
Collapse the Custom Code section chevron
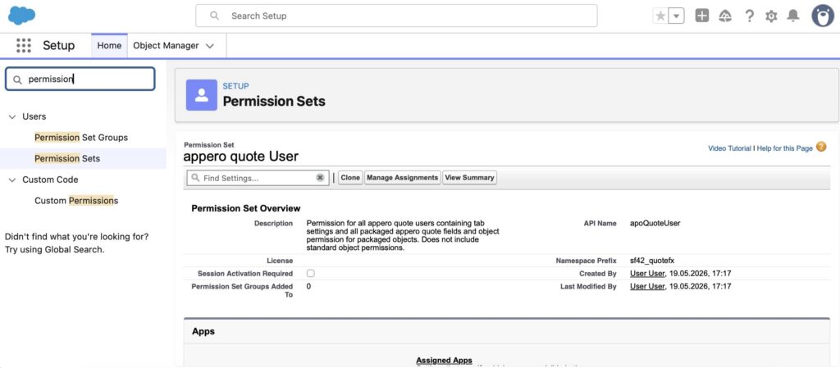click(x=11, y=179)
